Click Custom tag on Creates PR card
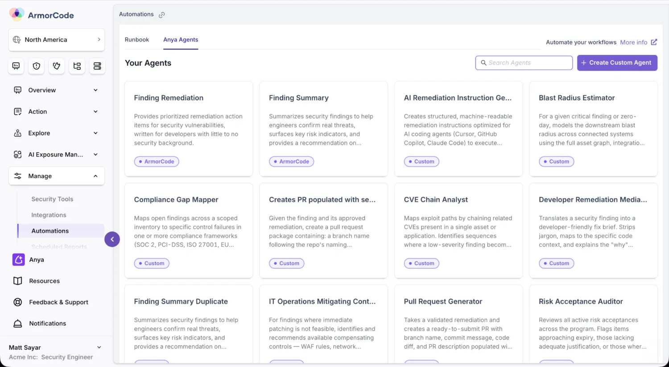This screenshot has height=367, width=669. pyautogui.click(x=287, y=263)
